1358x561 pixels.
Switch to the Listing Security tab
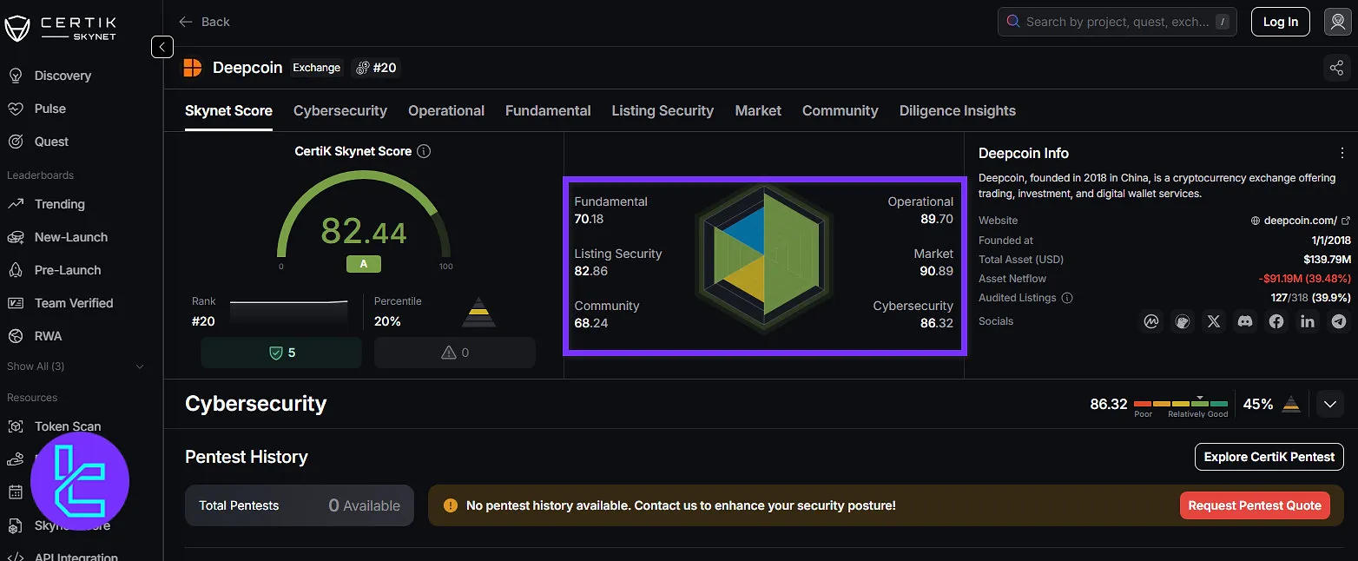click(663, 111)
